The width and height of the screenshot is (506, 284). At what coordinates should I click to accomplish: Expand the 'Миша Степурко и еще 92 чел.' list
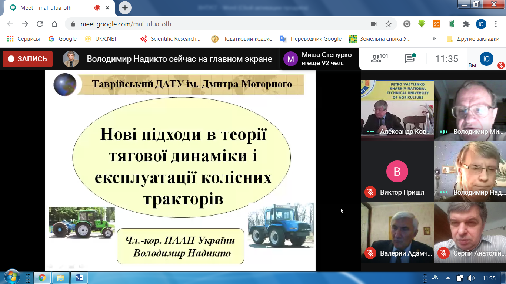coord(319,59)
